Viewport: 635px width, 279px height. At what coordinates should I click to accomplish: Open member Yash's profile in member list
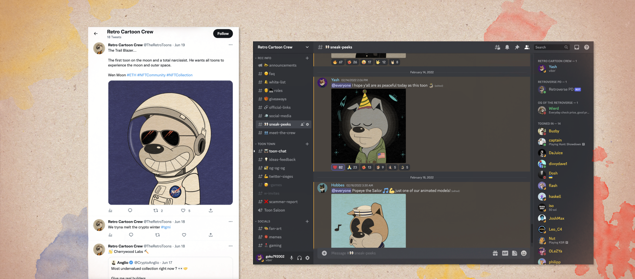pyautogui.click(x=564, y=68)
